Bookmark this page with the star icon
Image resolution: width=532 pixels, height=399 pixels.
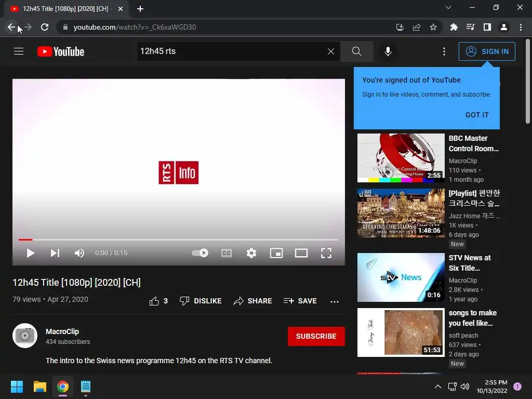[x=433, y=27]
